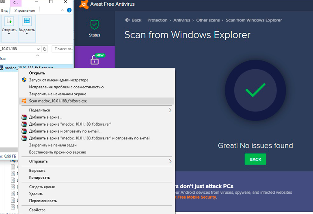313x214 pixels.
Task: Click the Avast icon beside Scan medoc entry
Action: point(24,101)
